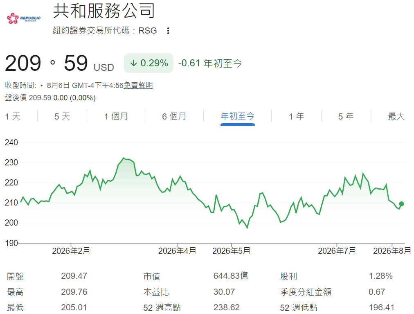The height and width of the screenshot is (314, 414).
Task: Click the Republic Services logo
Action: click(24, 18)
